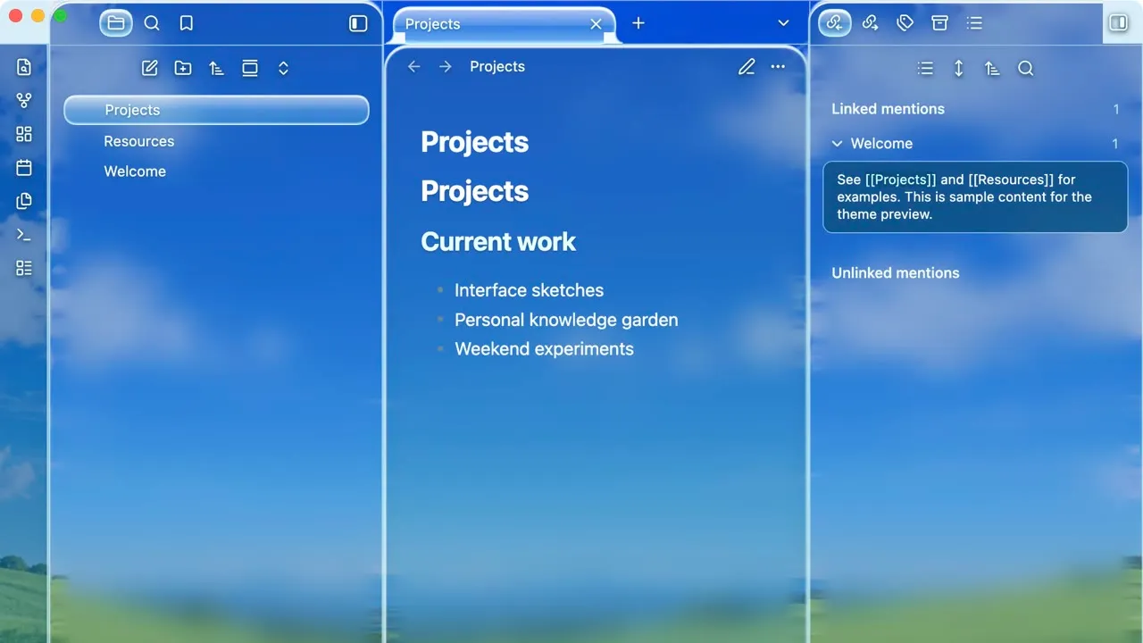Add a new tab with plus button
The height and width of the screenshot is (643, 1143).
click(x=638, y=23)
